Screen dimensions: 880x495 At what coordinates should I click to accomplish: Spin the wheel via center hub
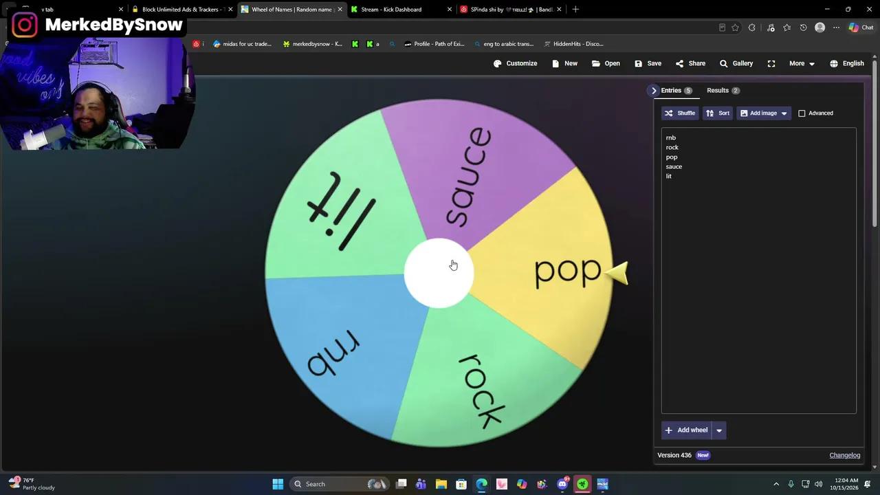pos(439,273)
